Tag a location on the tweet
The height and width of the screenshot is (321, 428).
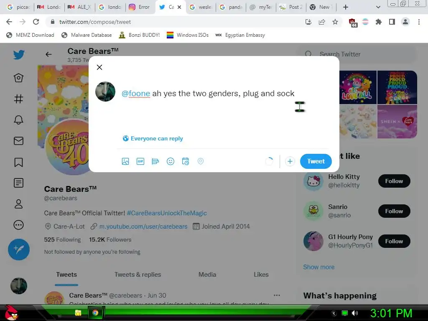pyautogui.click(x=200, y=161)
